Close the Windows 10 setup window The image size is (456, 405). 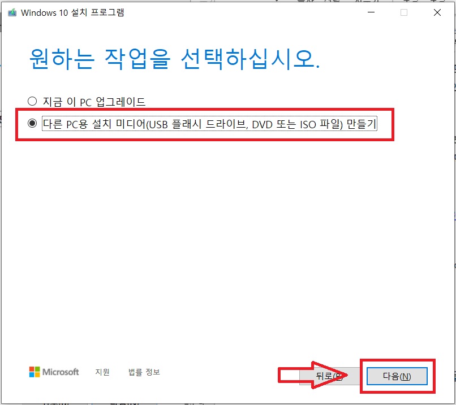tap(437, 12)
